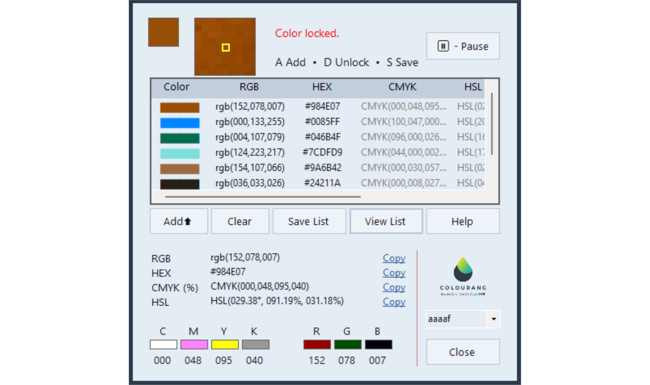
Task: Click the Pause button
Action: (463, 46)
